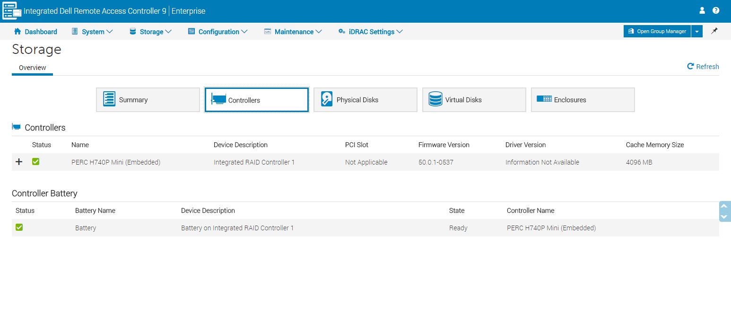Click the scroll-up arrow on right edge
731x314 pixels.
(724, 206)
